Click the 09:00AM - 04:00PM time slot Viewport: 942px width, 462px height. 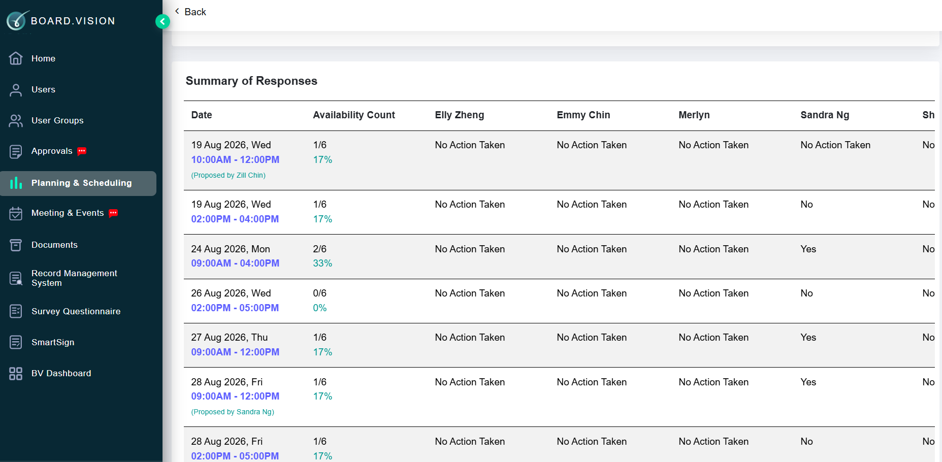coord(235,263)
